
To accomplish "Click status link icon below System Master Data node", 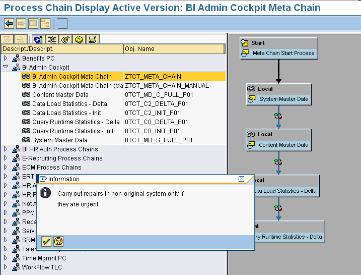I will point(278,116).
